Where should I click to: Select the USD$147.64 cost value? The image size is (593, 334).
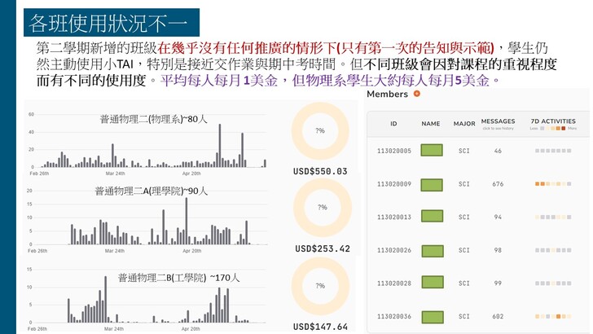point(320,327)
